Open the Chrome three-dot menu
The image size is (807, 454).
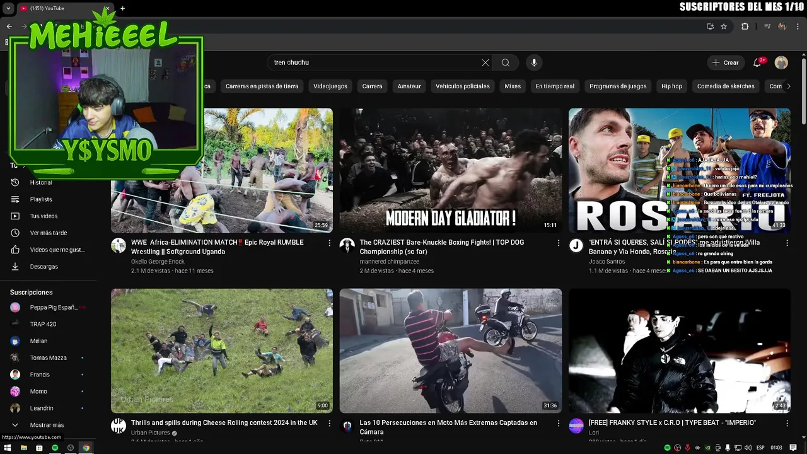point(798,26)
